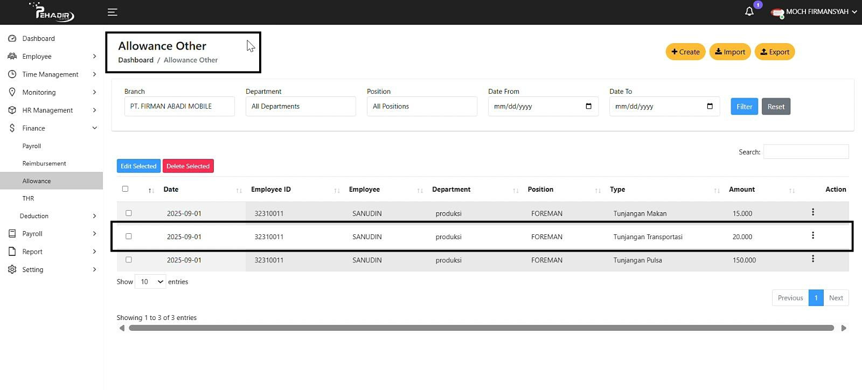This screenshot has height=390, width=862.
Task: Tick the checkbox for Tunjangan Makan row
Action: point(128,213)
